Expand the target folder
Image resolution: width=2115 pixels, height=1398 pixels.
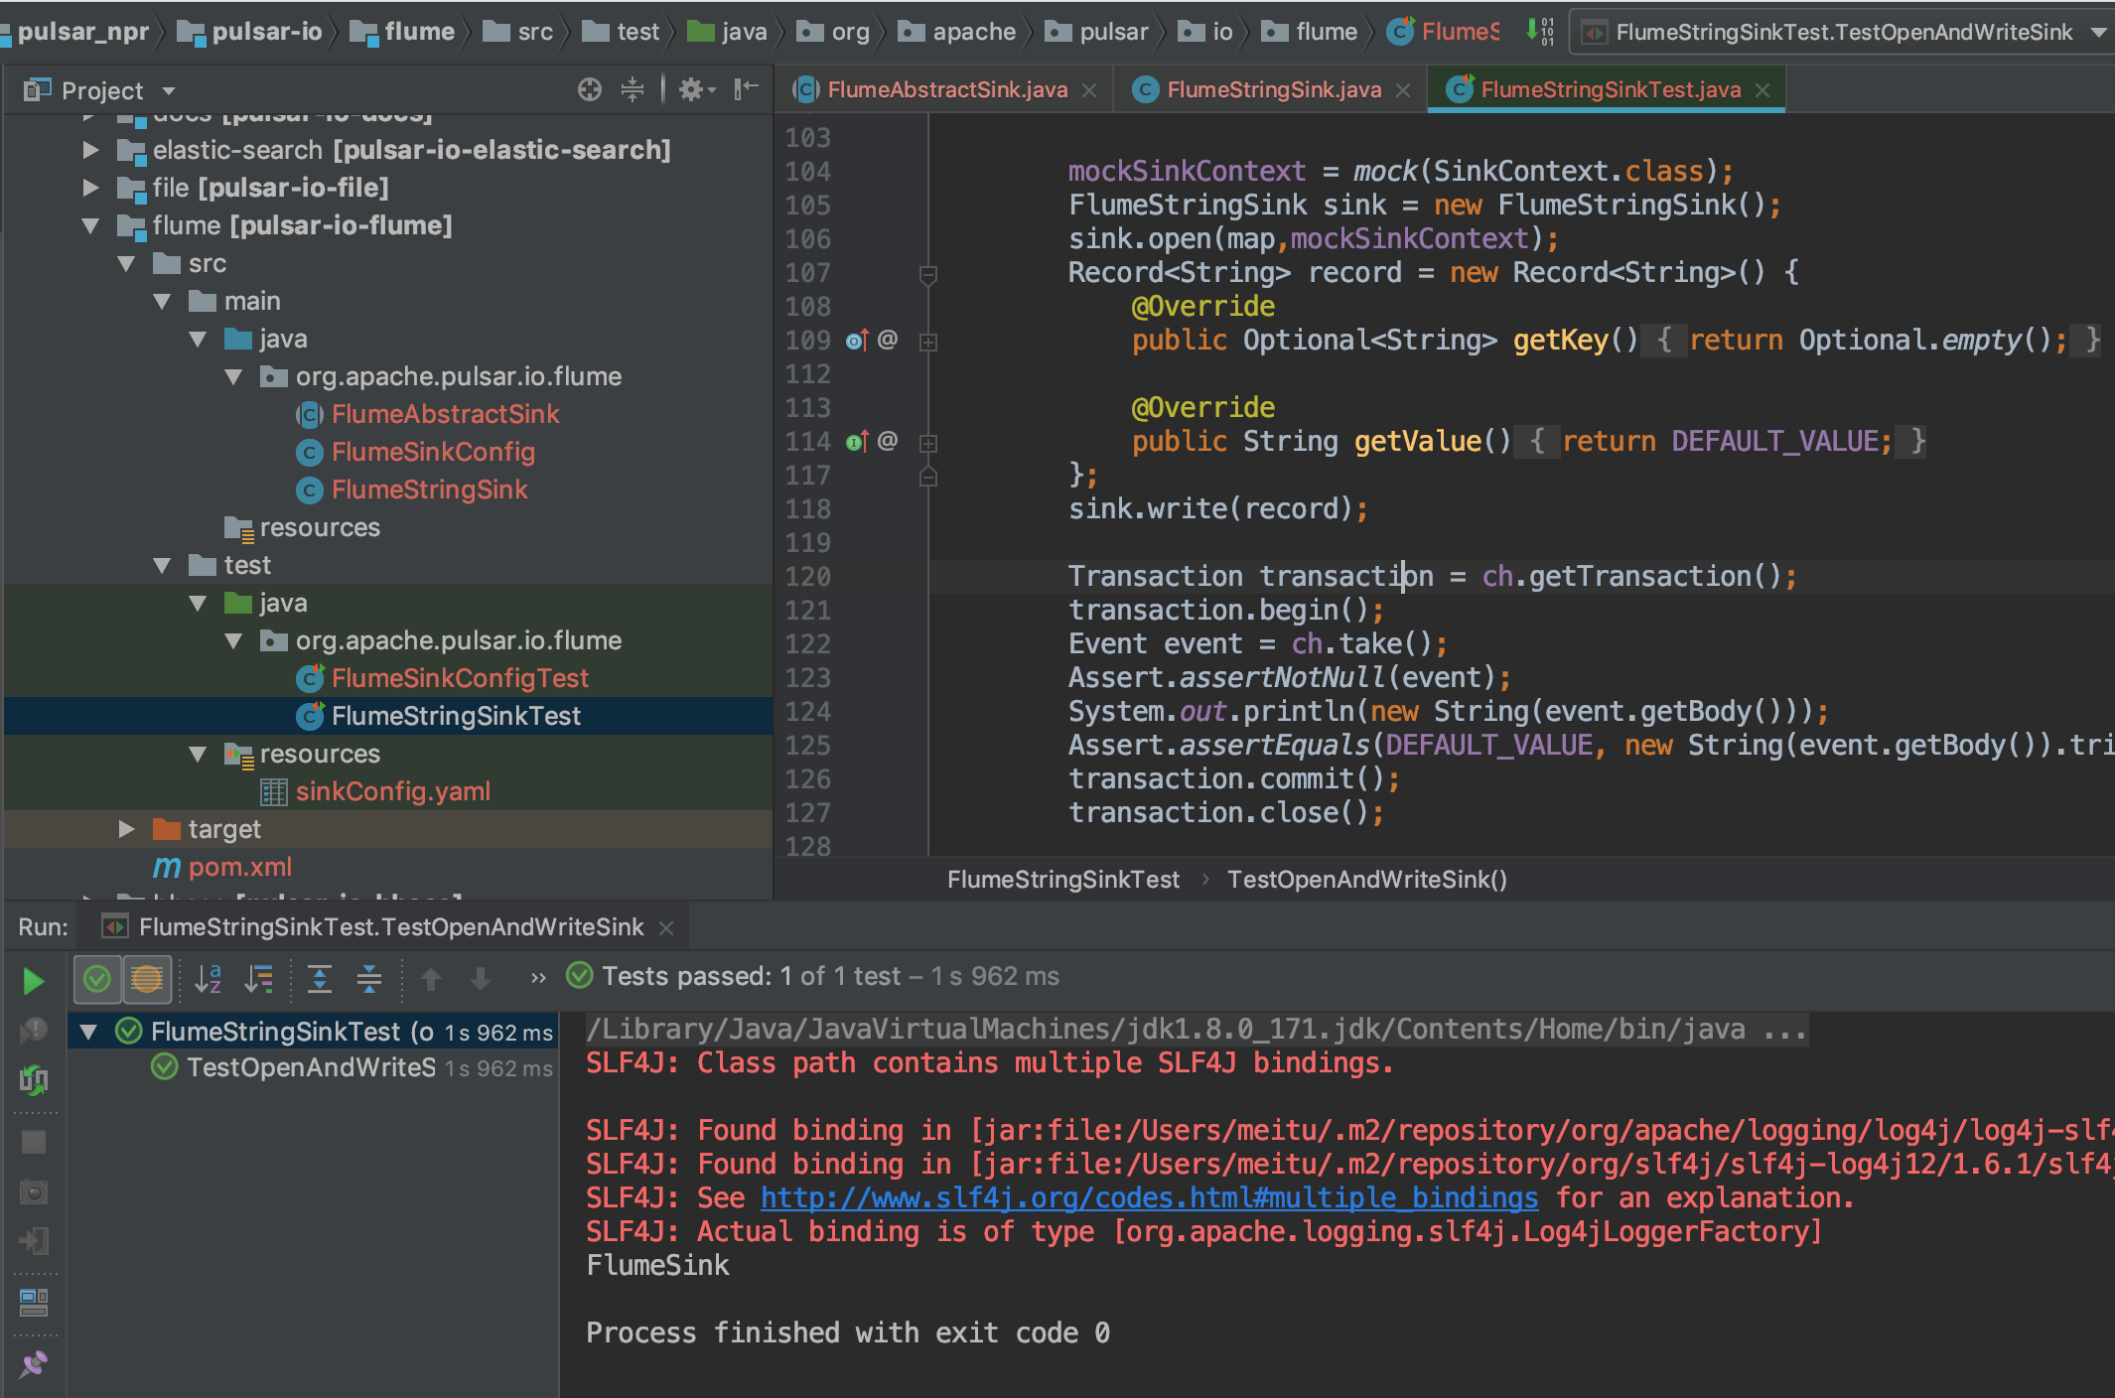[126, 829]
